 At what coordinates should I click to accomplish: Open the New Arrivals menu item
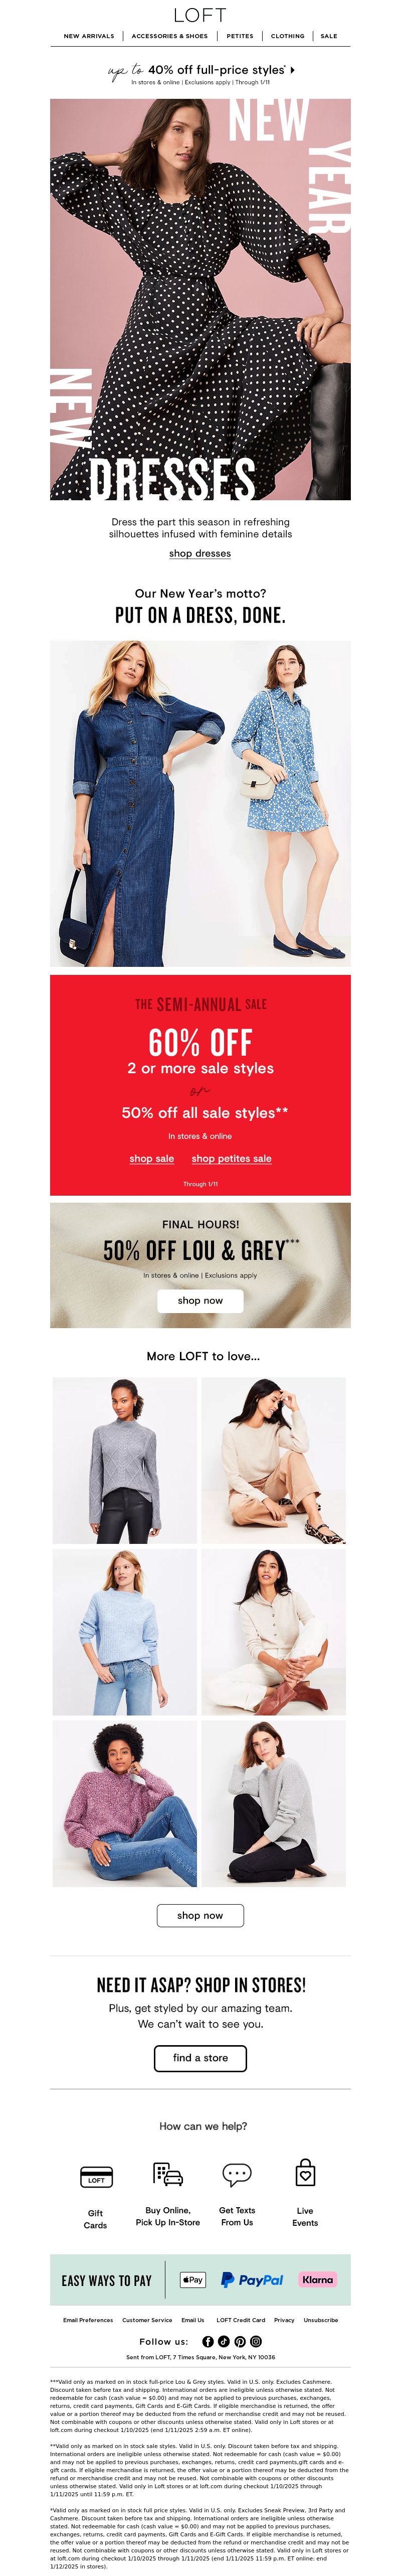[x=89, y=36]
